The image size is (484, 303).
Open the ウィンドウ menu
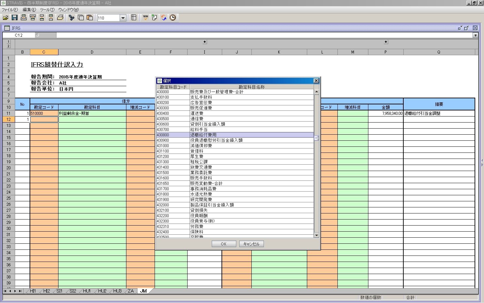pos(68,10)
